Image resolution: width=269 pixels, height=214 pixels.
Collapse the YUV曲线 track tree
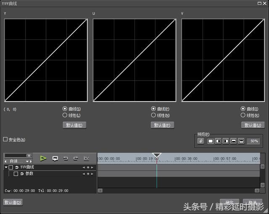pos(6,167)
